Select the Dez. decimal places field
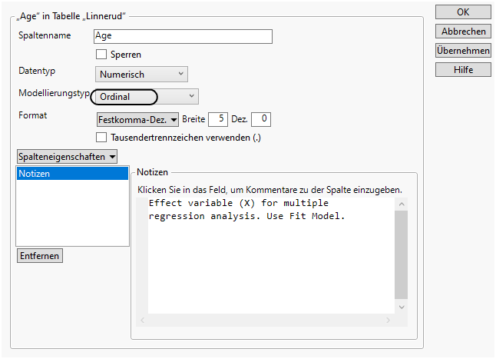 (x=261, y=119)
